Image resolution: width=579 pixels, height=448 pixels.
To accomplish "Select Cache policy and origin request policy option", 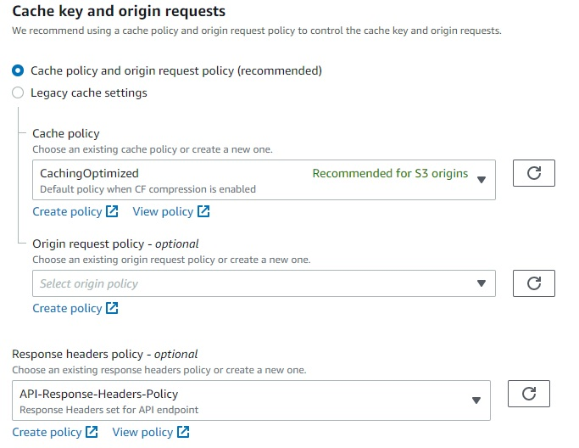I will pyautogui.click(x=18, y=70).
